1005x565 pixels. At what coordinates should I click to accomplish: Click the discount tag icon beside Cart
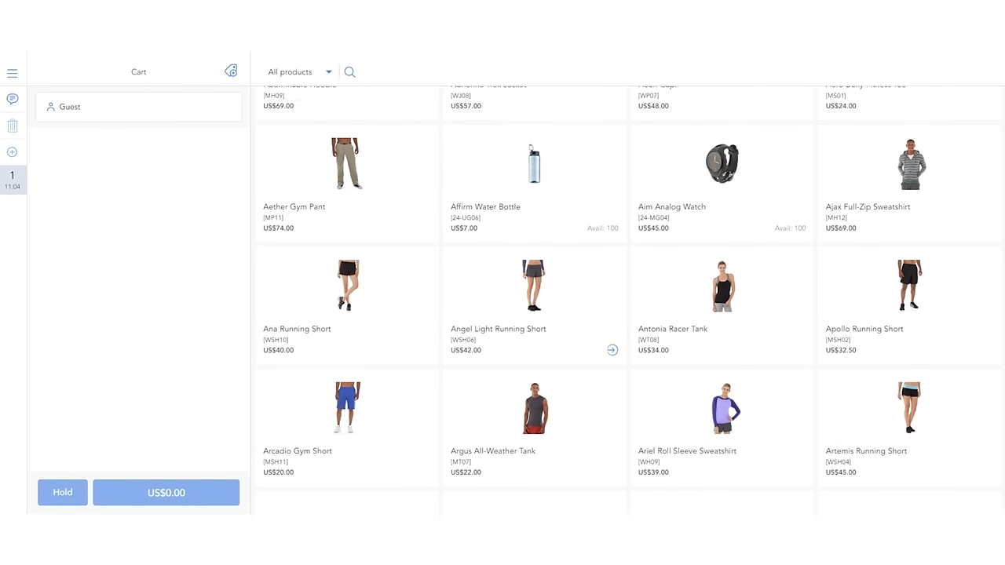[x=231, y=71]
